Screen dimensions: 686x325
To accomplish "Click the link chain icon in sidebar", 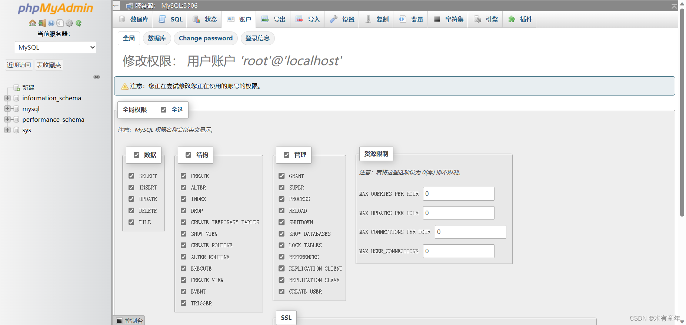I will point(97,77).
